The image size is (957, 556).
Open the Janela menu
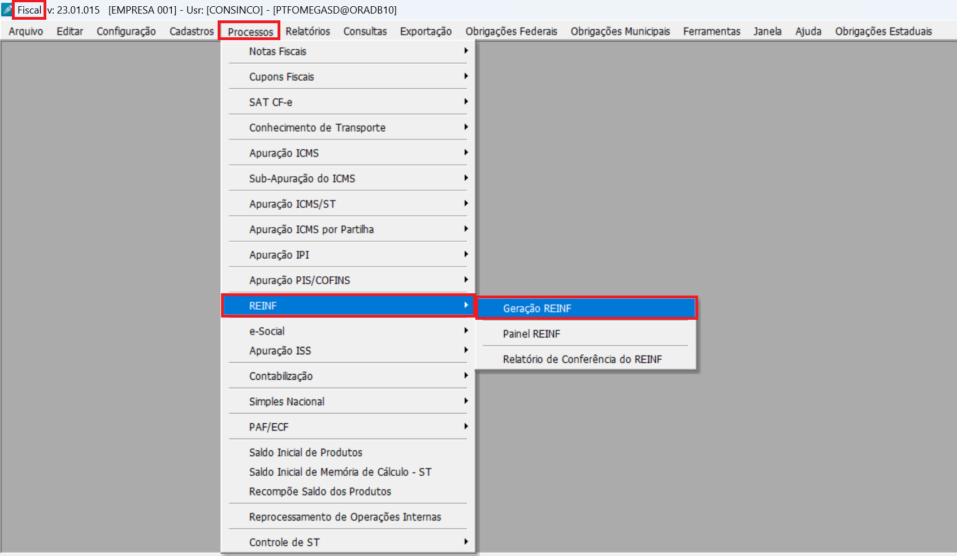coord(767,31)
